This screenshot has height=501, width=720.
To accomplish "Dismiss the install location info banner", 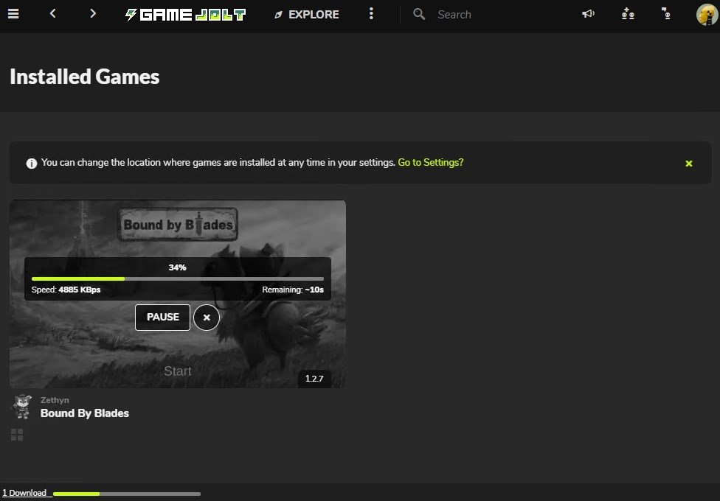I will [x=688, y=164].
